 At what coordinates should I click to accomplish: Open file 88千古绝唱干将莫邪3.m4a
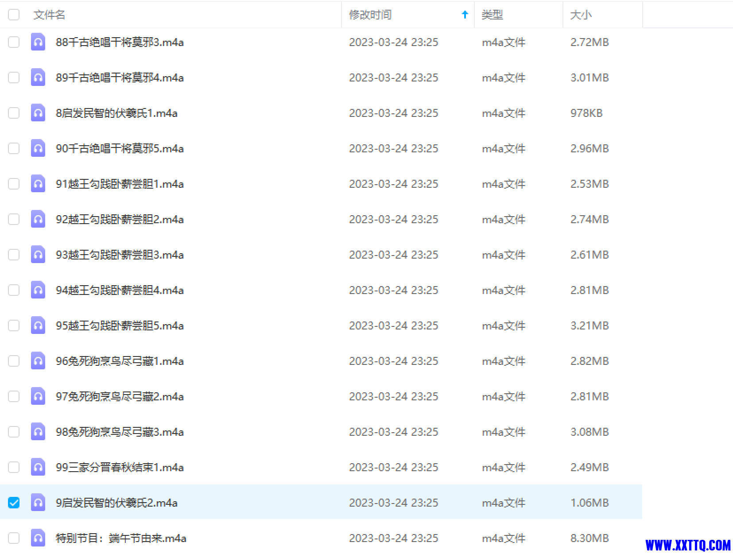[120, 42]
